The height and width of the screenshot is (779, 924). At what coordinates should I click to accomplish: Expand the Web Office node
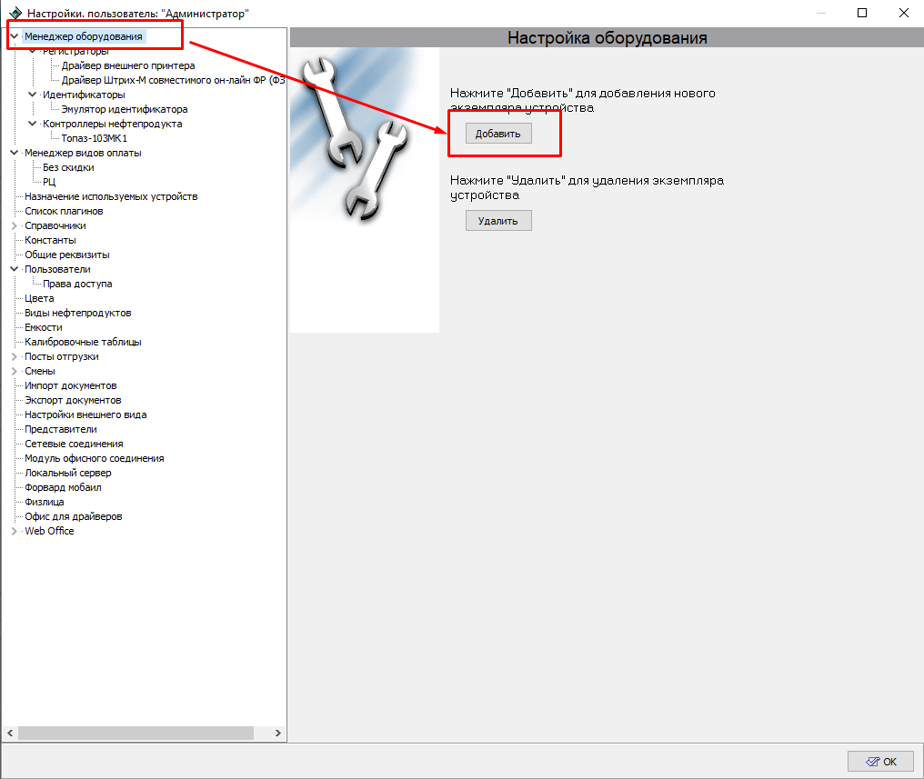(x=15, y=531)
